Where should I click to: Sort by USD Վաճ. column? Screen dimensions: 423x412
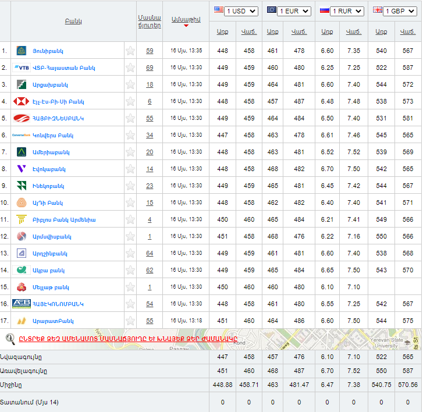[248, 31]
